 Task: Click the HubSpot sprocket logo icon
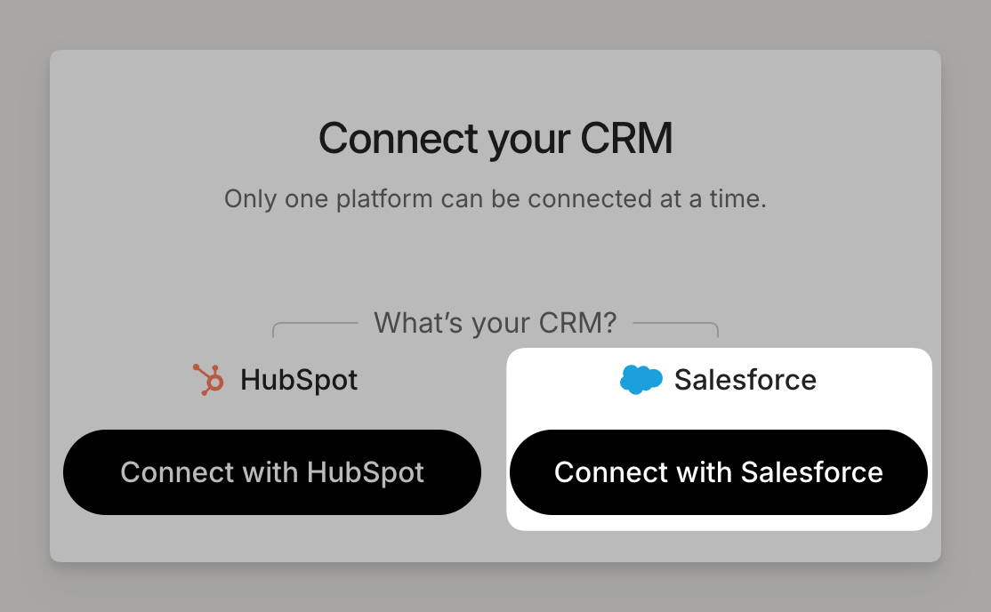coord(209,380)
